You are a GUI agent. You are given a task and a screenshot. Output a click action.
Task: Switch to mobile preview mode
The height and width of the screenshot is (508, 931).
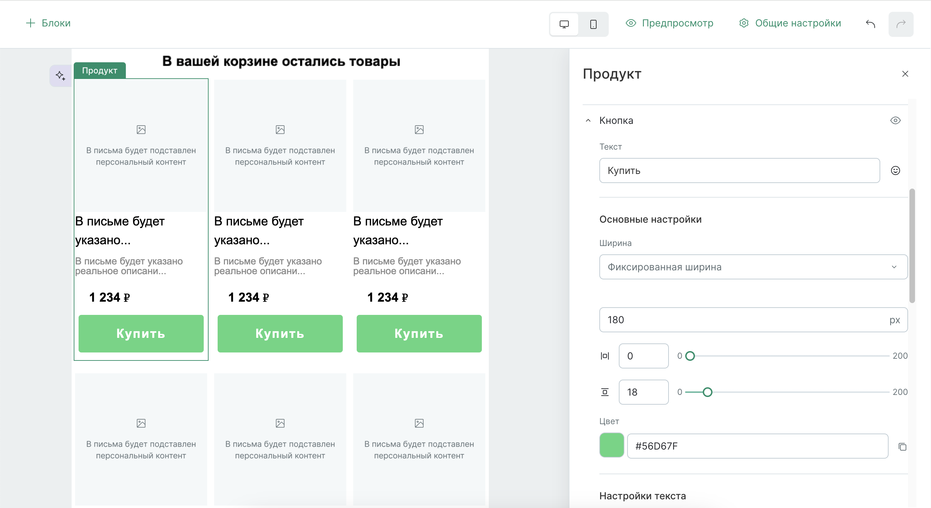[593, 24]
